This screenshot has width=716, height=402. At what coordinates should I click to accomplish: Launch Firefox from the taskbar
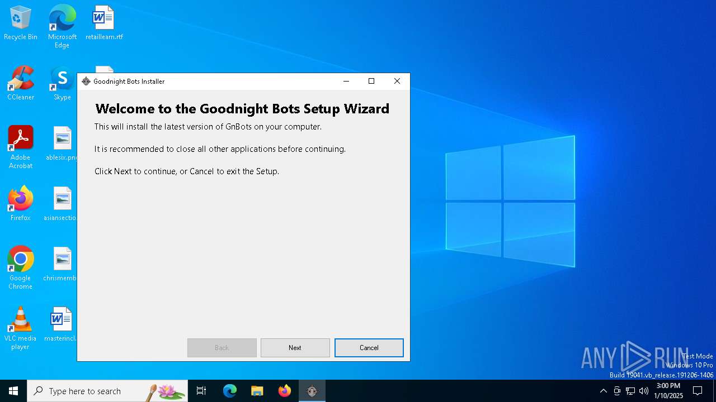pyautogui.click(x=285, y=391)
